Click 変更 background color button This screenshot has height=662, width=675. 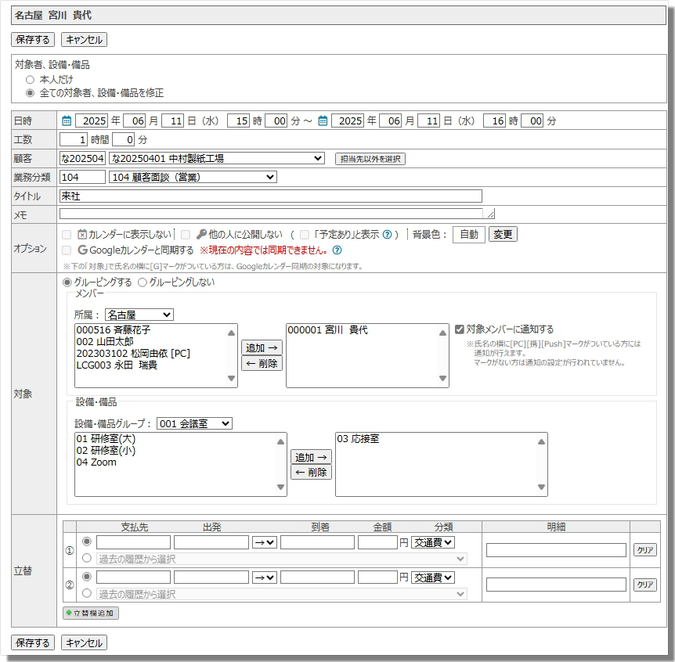pos(503,235)
